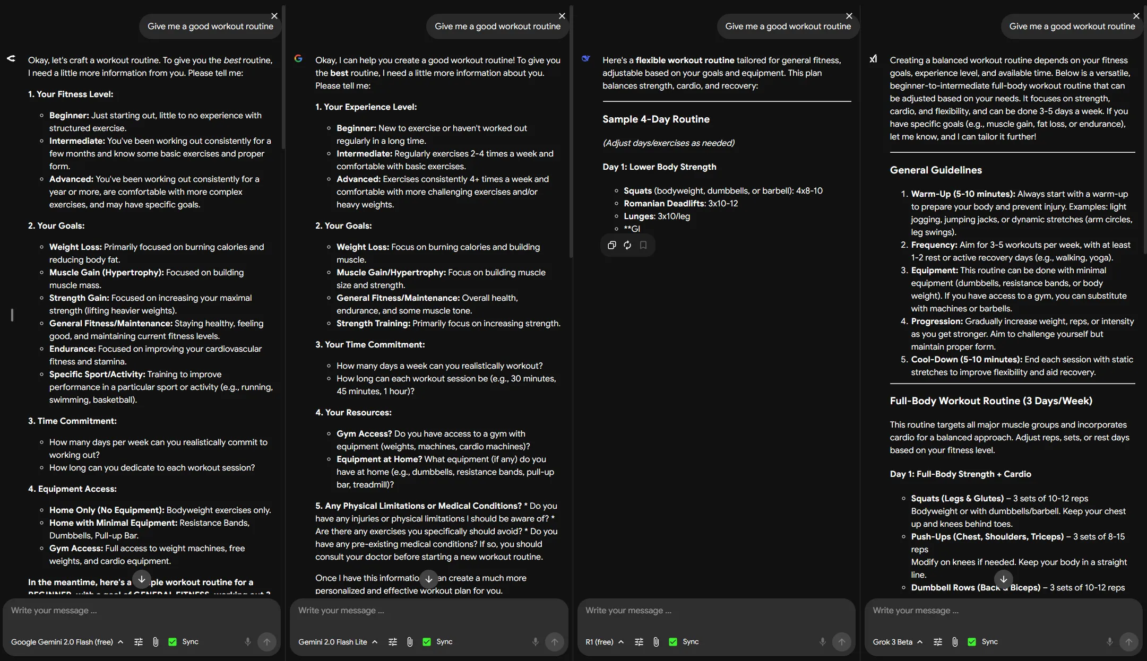This screenshot has width=1147, height=661.
Task: Toggle Sync checkbox in R1 (free) panel
Action: click(x=673, y=642)
